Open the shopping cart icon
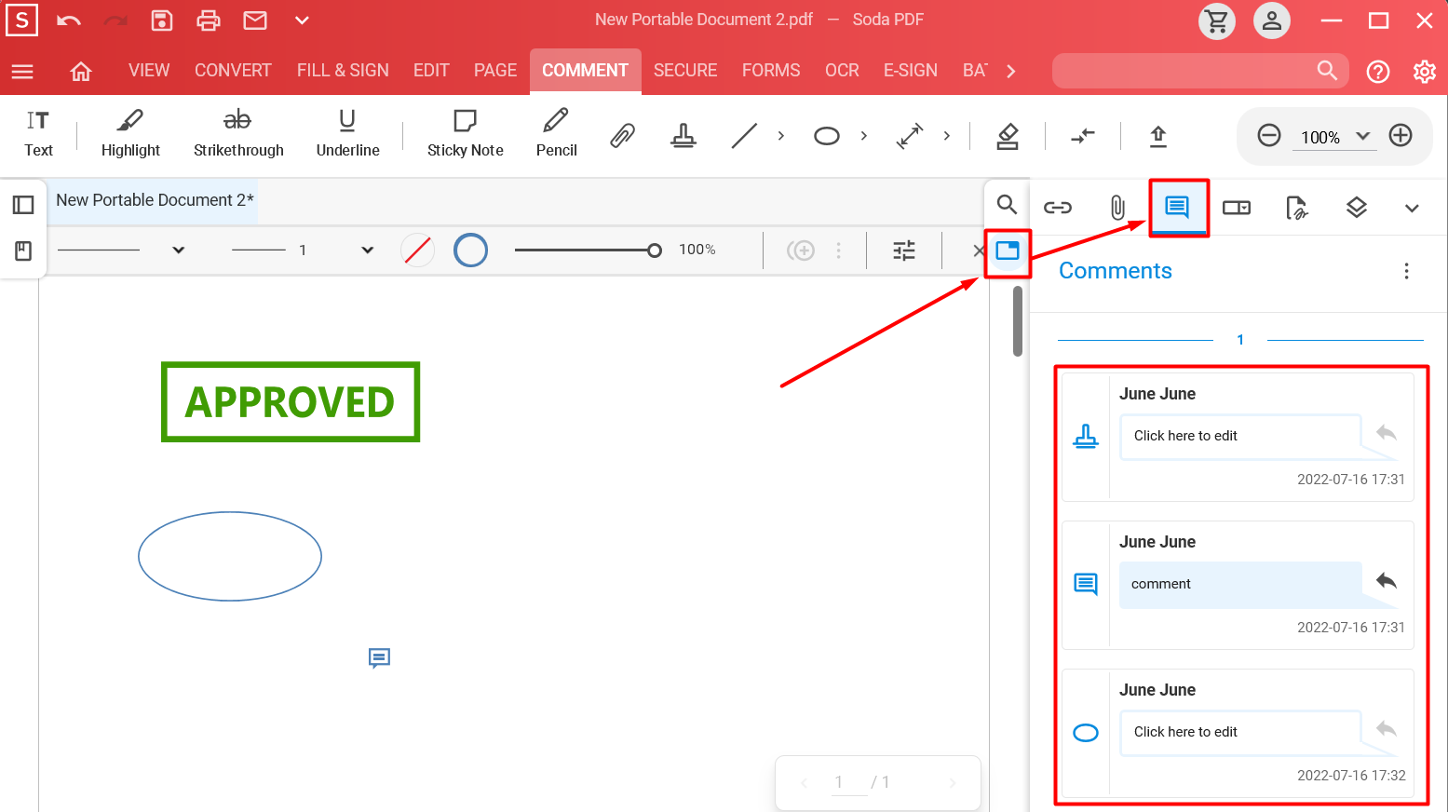 (1217, 20)
